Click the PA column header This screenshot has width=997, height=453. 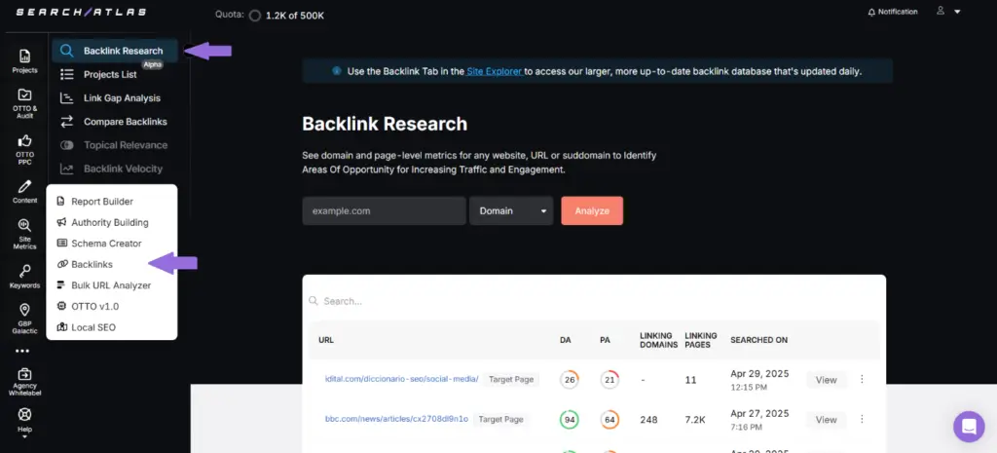pos(605,340)
